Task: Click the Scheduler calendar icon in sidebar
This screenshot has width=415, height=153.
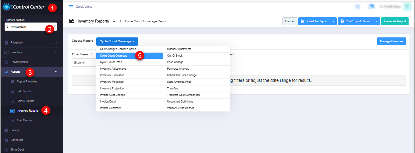Action: [x=6, y=140]
